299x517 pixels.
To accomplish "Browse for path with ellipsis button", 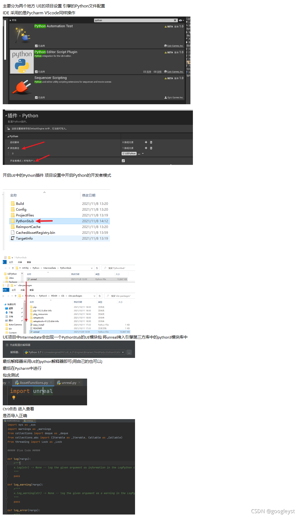I will click(x=139, y=154).
